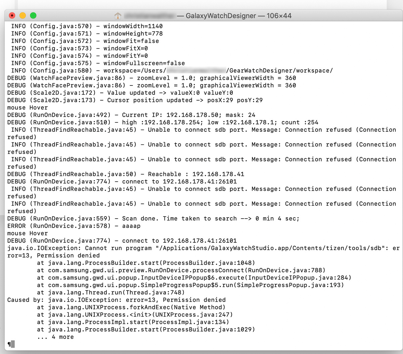Click 'Scan done. Time taken to search' line

(x=153, y=219)
